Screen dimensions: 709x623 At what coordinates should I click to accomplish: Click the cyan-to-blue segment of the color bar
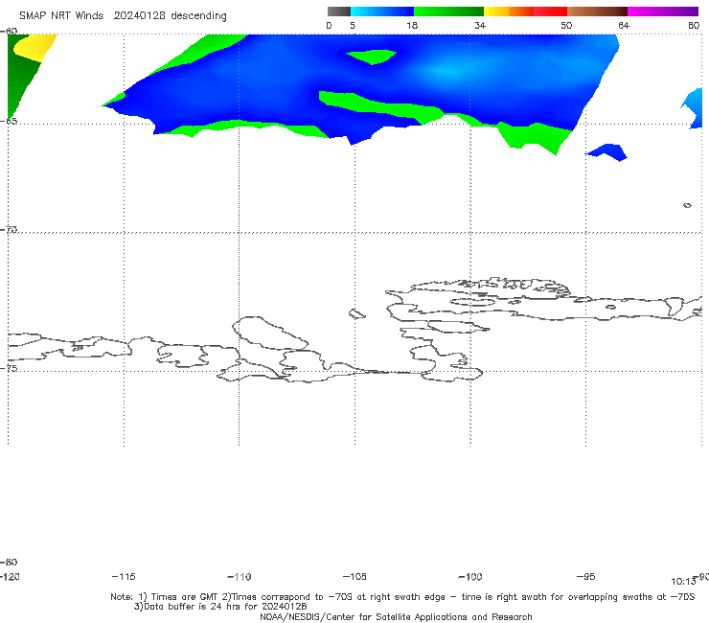(382, 12)
